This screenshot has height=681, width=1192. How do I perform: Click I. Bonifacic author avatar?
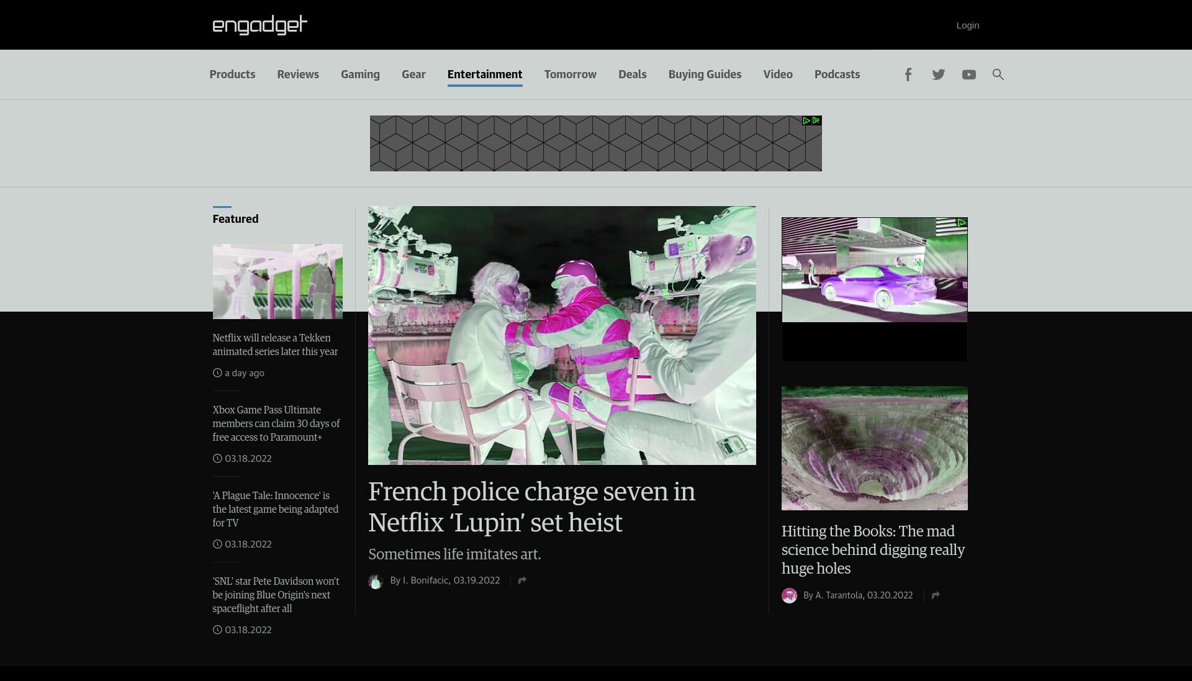376,581
